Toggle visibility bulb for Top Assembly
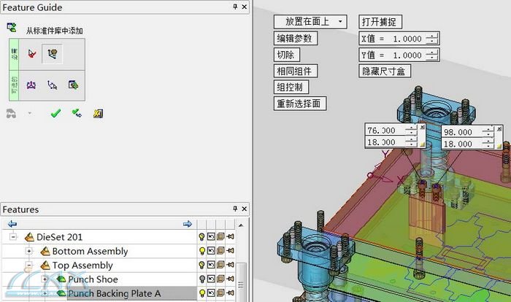This screenshot has width=511, height=302. pos(201,266)
